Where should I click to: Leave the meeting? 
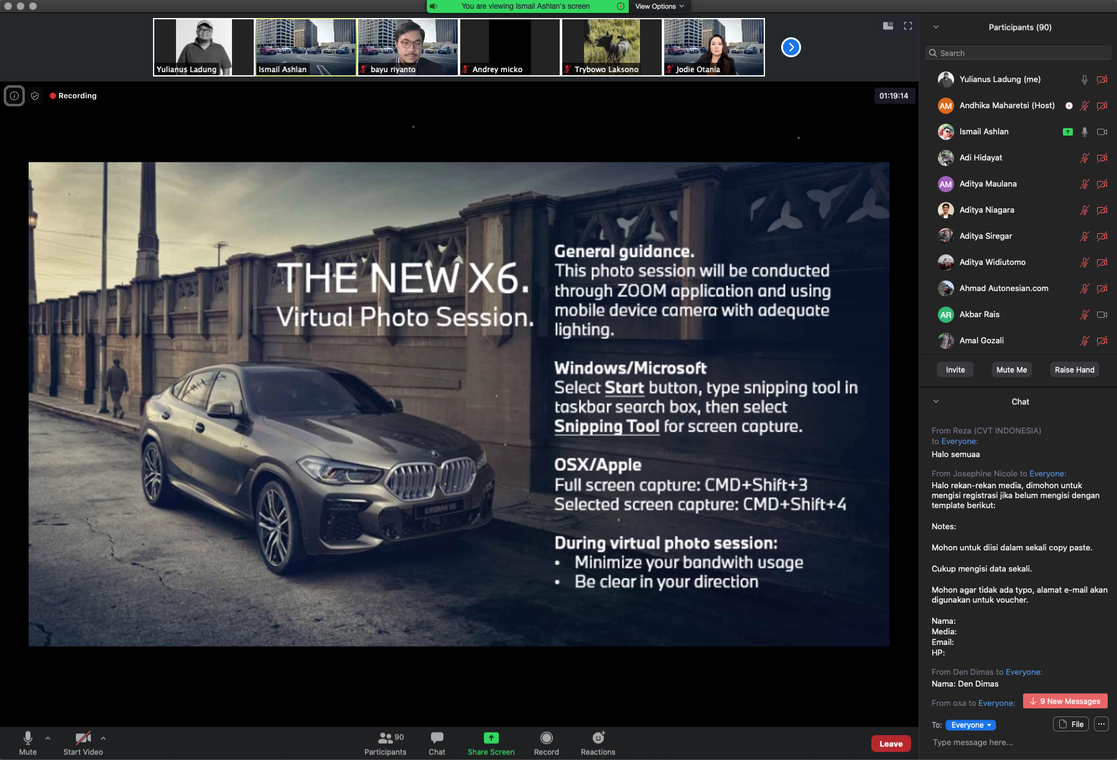[x=891, y=744]
